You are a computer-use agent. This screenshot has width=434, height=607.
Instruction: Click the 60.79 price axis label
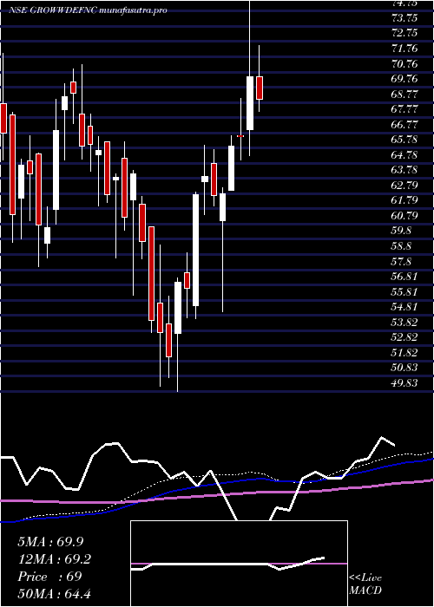pyautogui.click(x=404, y=215)
